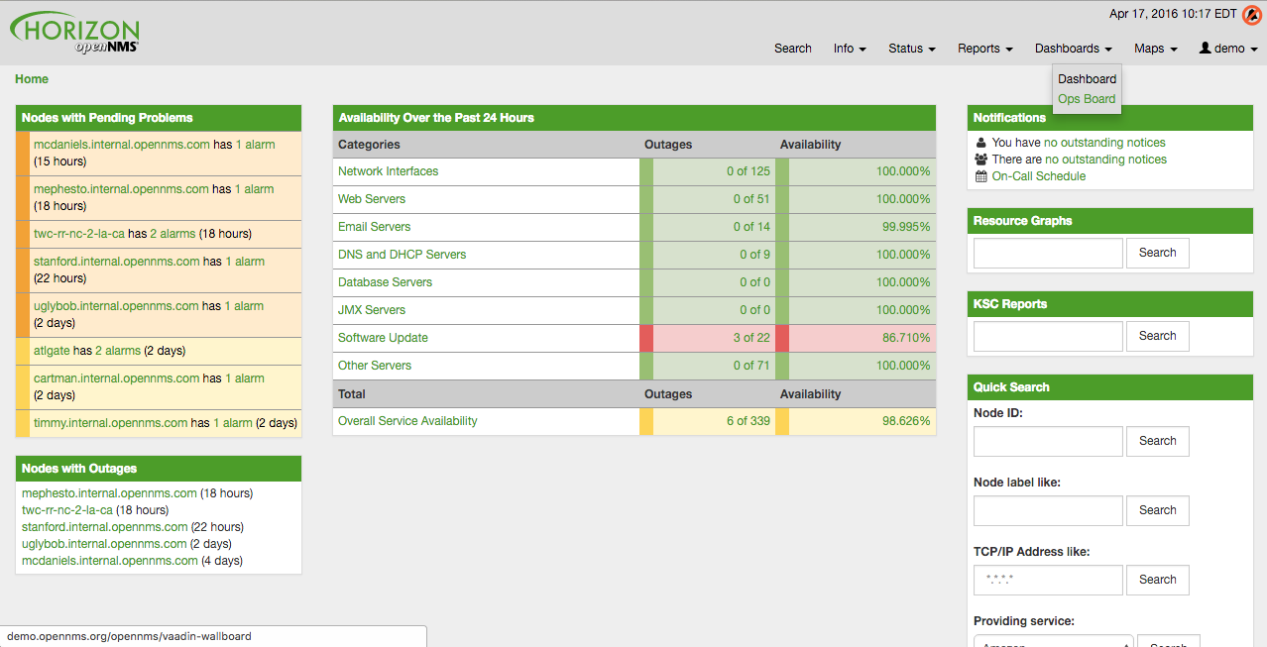Open the On-Call Schedule link
1267x647 pixels.
point(1039,176)
